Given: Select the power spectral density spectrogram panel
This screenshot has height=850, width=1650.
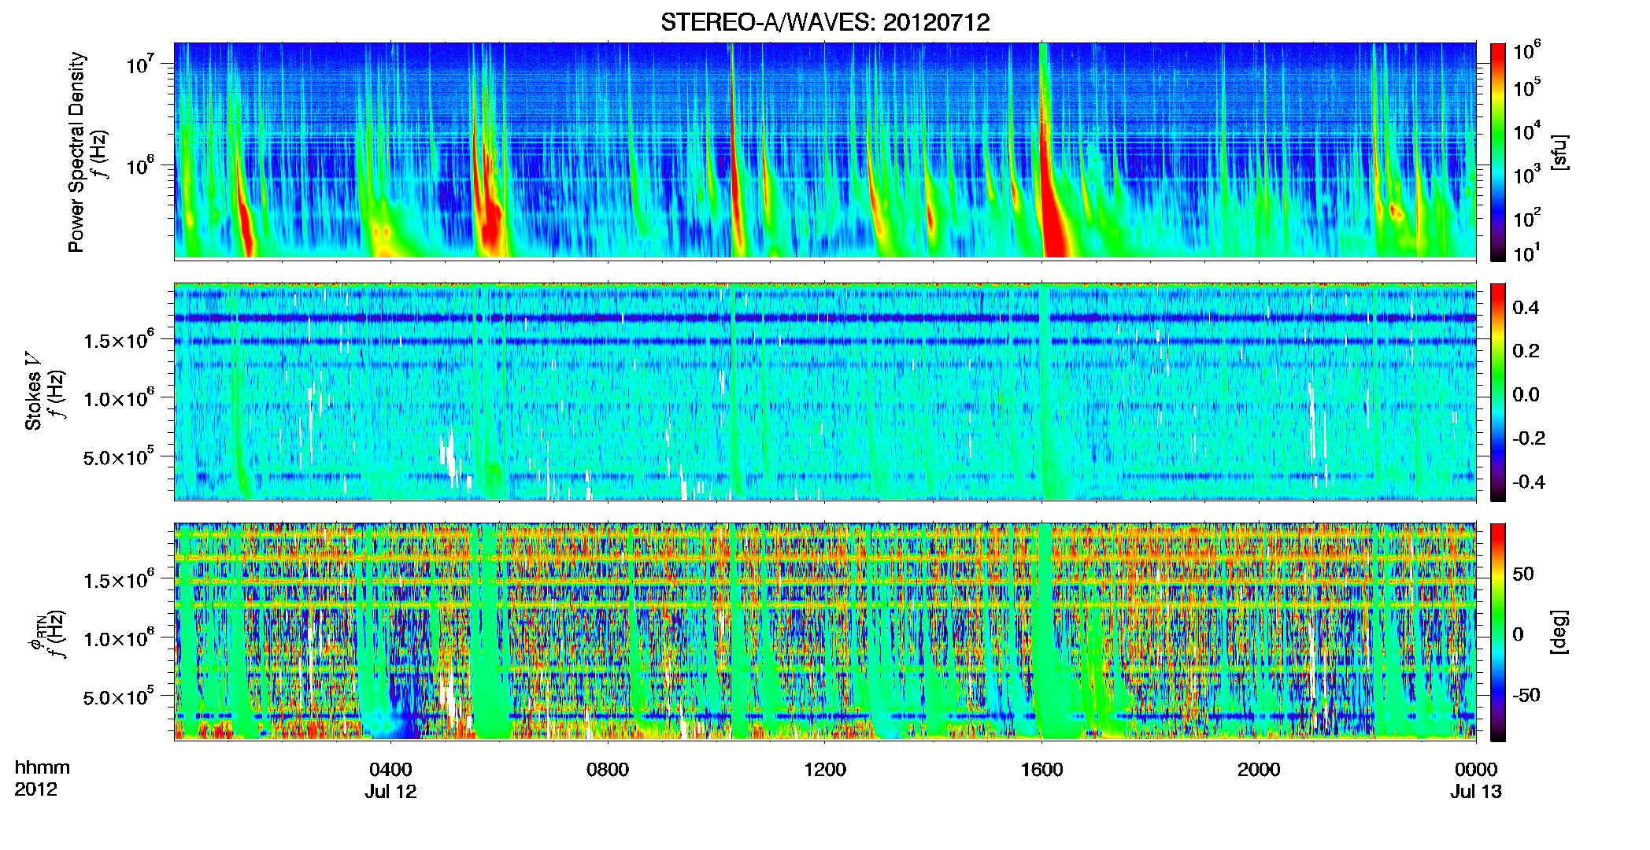Looking at the screenshot, I should [x=825, y=151].
